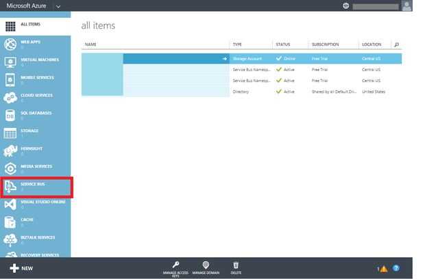Click the plus New icon
This screenshot has height=279, width=425.
pos(14,268)
